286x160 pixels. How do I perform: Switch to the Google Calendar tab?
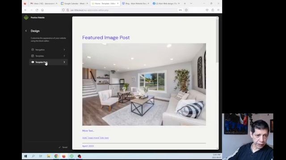(75, 4)
